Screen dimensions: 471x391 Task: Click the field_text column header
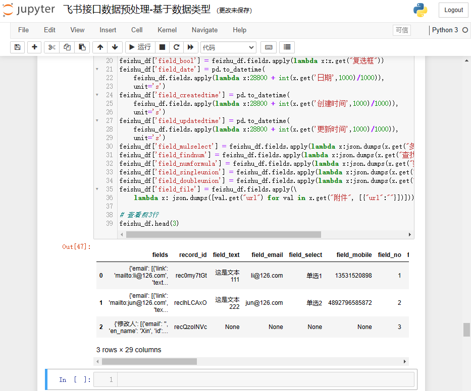[226, 255]
